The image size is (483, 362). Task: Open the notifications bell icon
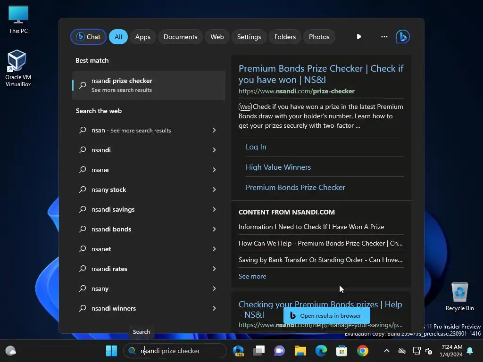[470, 351]
